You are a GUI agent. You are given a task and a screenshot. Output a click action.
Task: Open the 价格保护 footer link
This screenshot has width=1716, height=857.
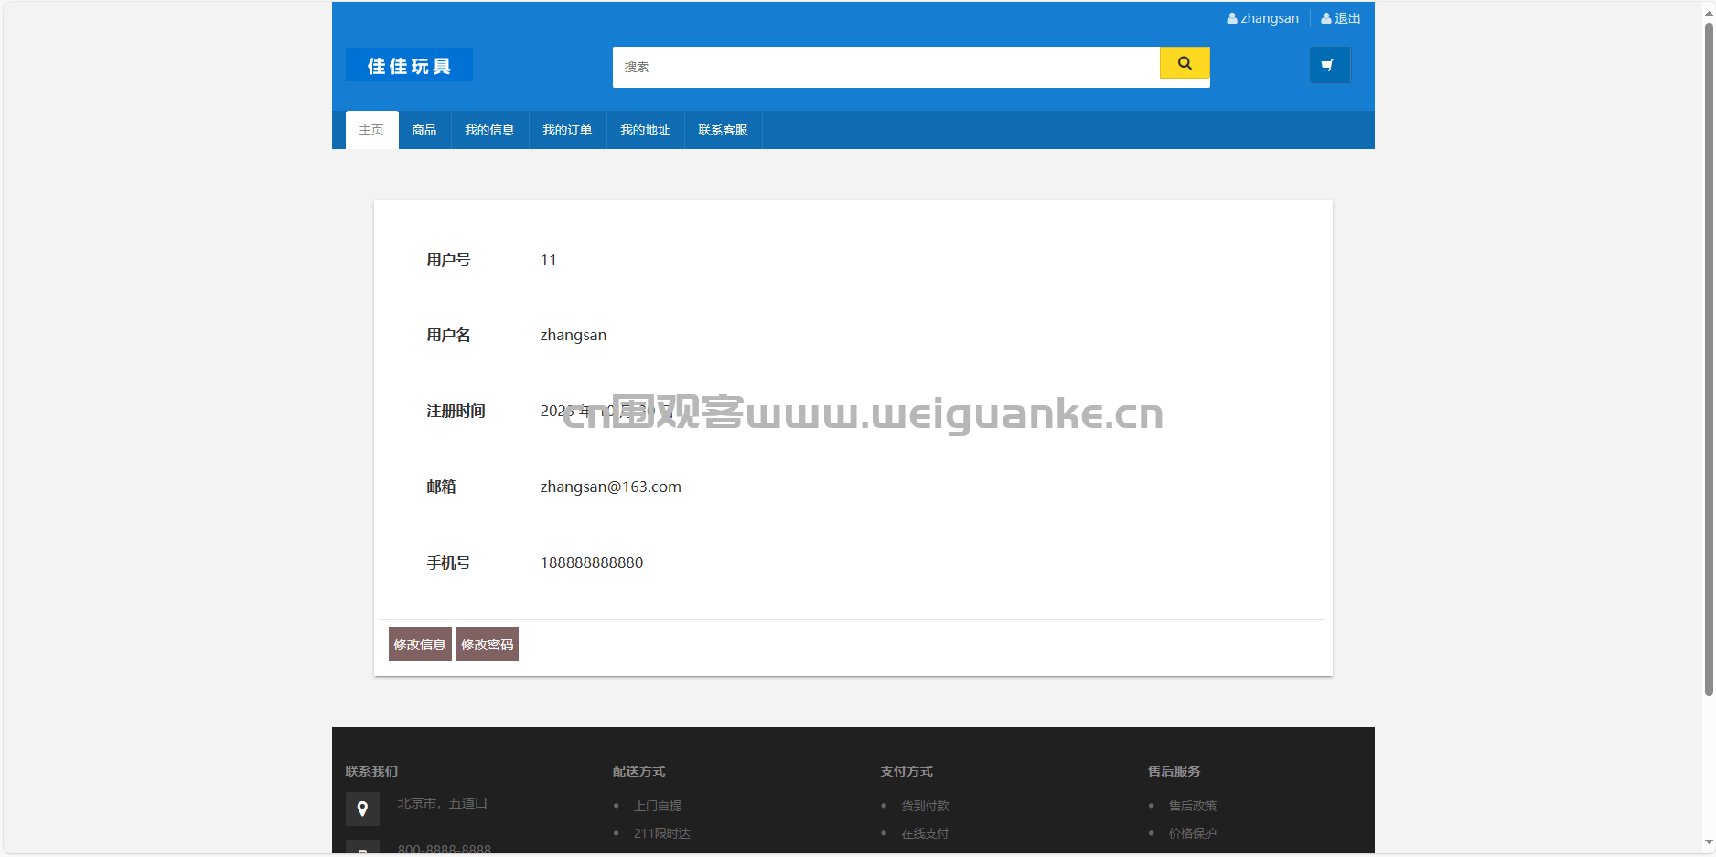click(1193, 833)
